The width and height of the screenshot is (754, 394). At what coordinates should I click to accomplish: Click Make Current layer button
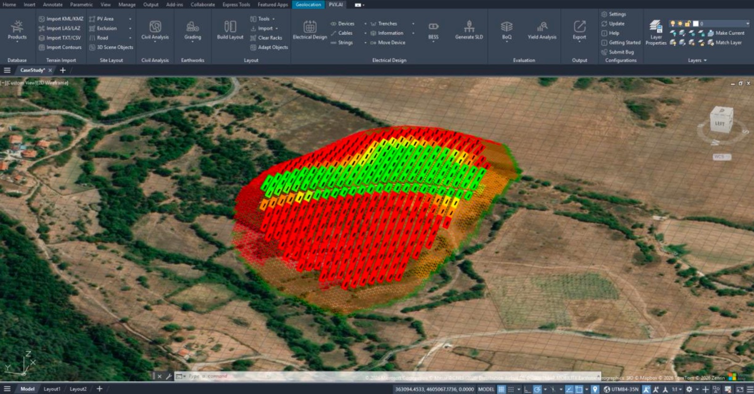pos(726,33)
